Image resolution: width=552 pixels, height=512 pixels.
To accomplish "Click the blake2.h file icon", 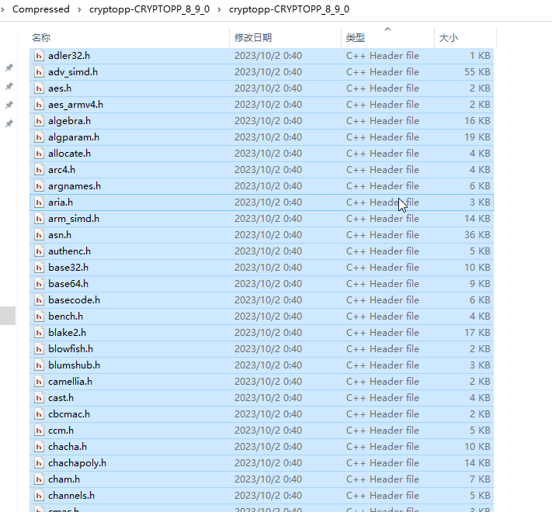I will [39, 333].
